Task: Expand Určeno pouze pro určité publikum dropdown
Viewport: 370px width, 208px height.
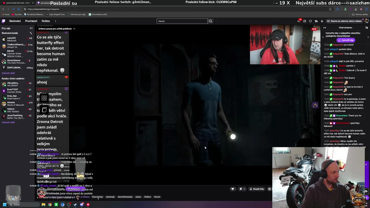Action: [57, 29]
